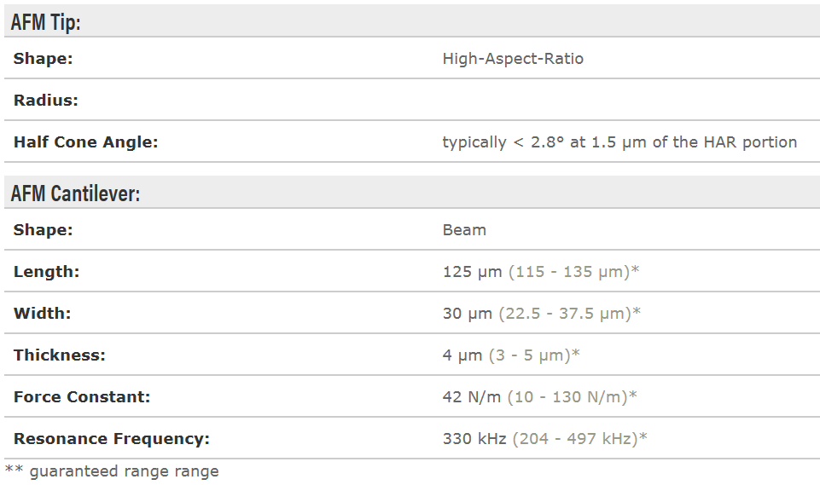Click the 30 µm width value
The image size is (820, 485).
[467, 314]
